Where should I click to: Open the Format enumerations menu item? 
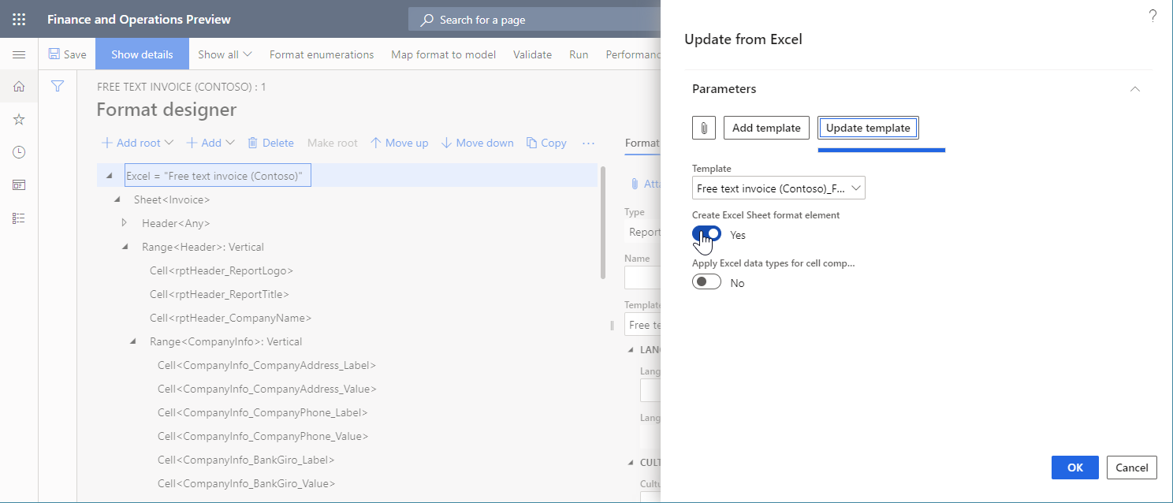322,54
